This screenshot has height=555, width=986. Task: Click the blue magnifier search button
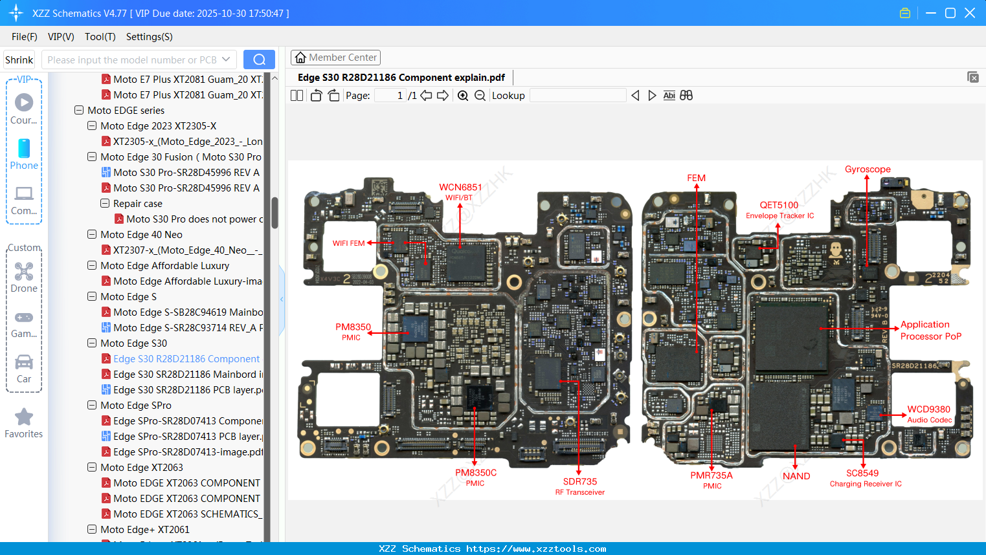tap(259, 59)
